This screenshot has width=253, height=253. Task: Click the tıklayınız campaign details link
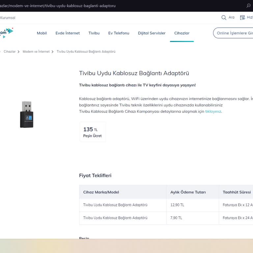[x=213, y=111]
